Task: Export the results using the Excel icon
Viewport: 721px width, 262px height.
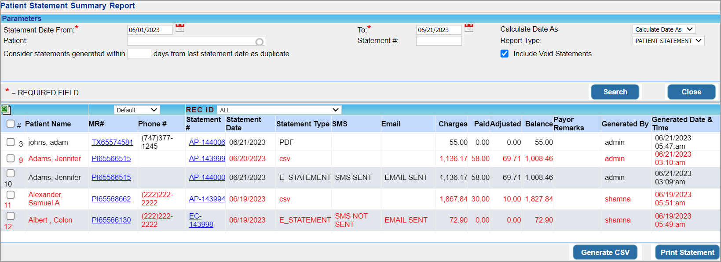Action: click(x=6, y=110)
